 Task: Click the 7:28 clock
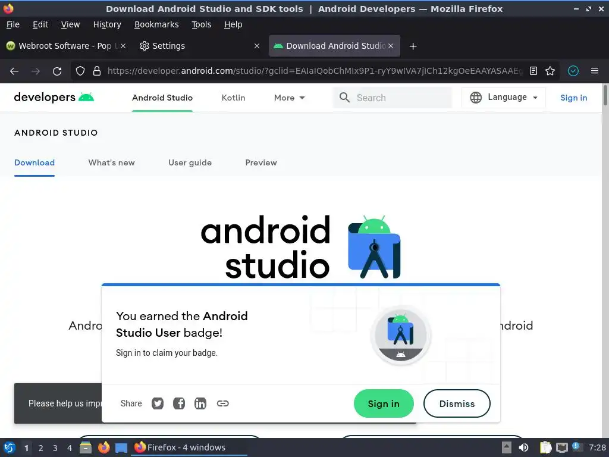[x=597, y=447]
